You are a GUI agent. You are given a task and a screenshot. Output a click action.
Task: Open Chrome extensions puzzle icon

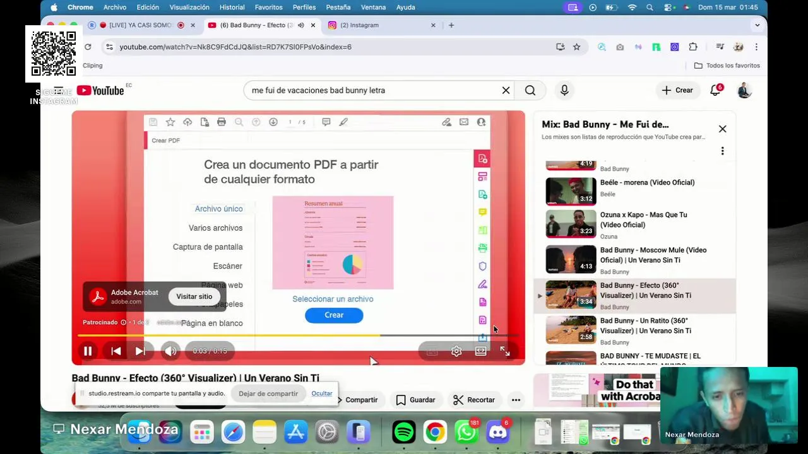click(693, 47)
